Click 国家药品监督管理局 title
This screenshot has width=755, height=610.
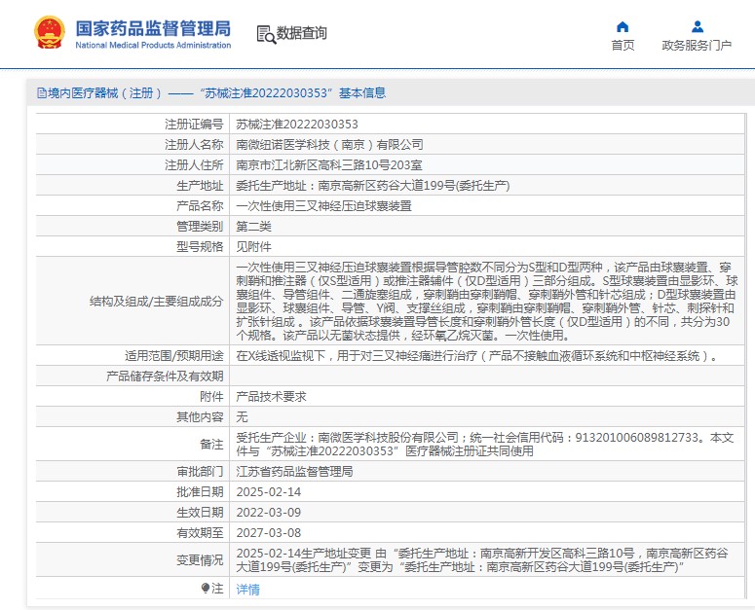pos(153,28)
